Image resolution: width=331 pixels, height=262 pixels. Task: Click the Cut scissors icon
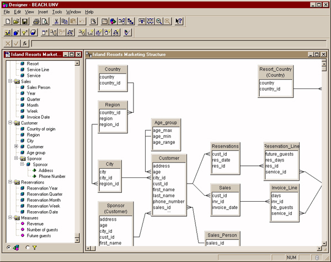[56, 22]
